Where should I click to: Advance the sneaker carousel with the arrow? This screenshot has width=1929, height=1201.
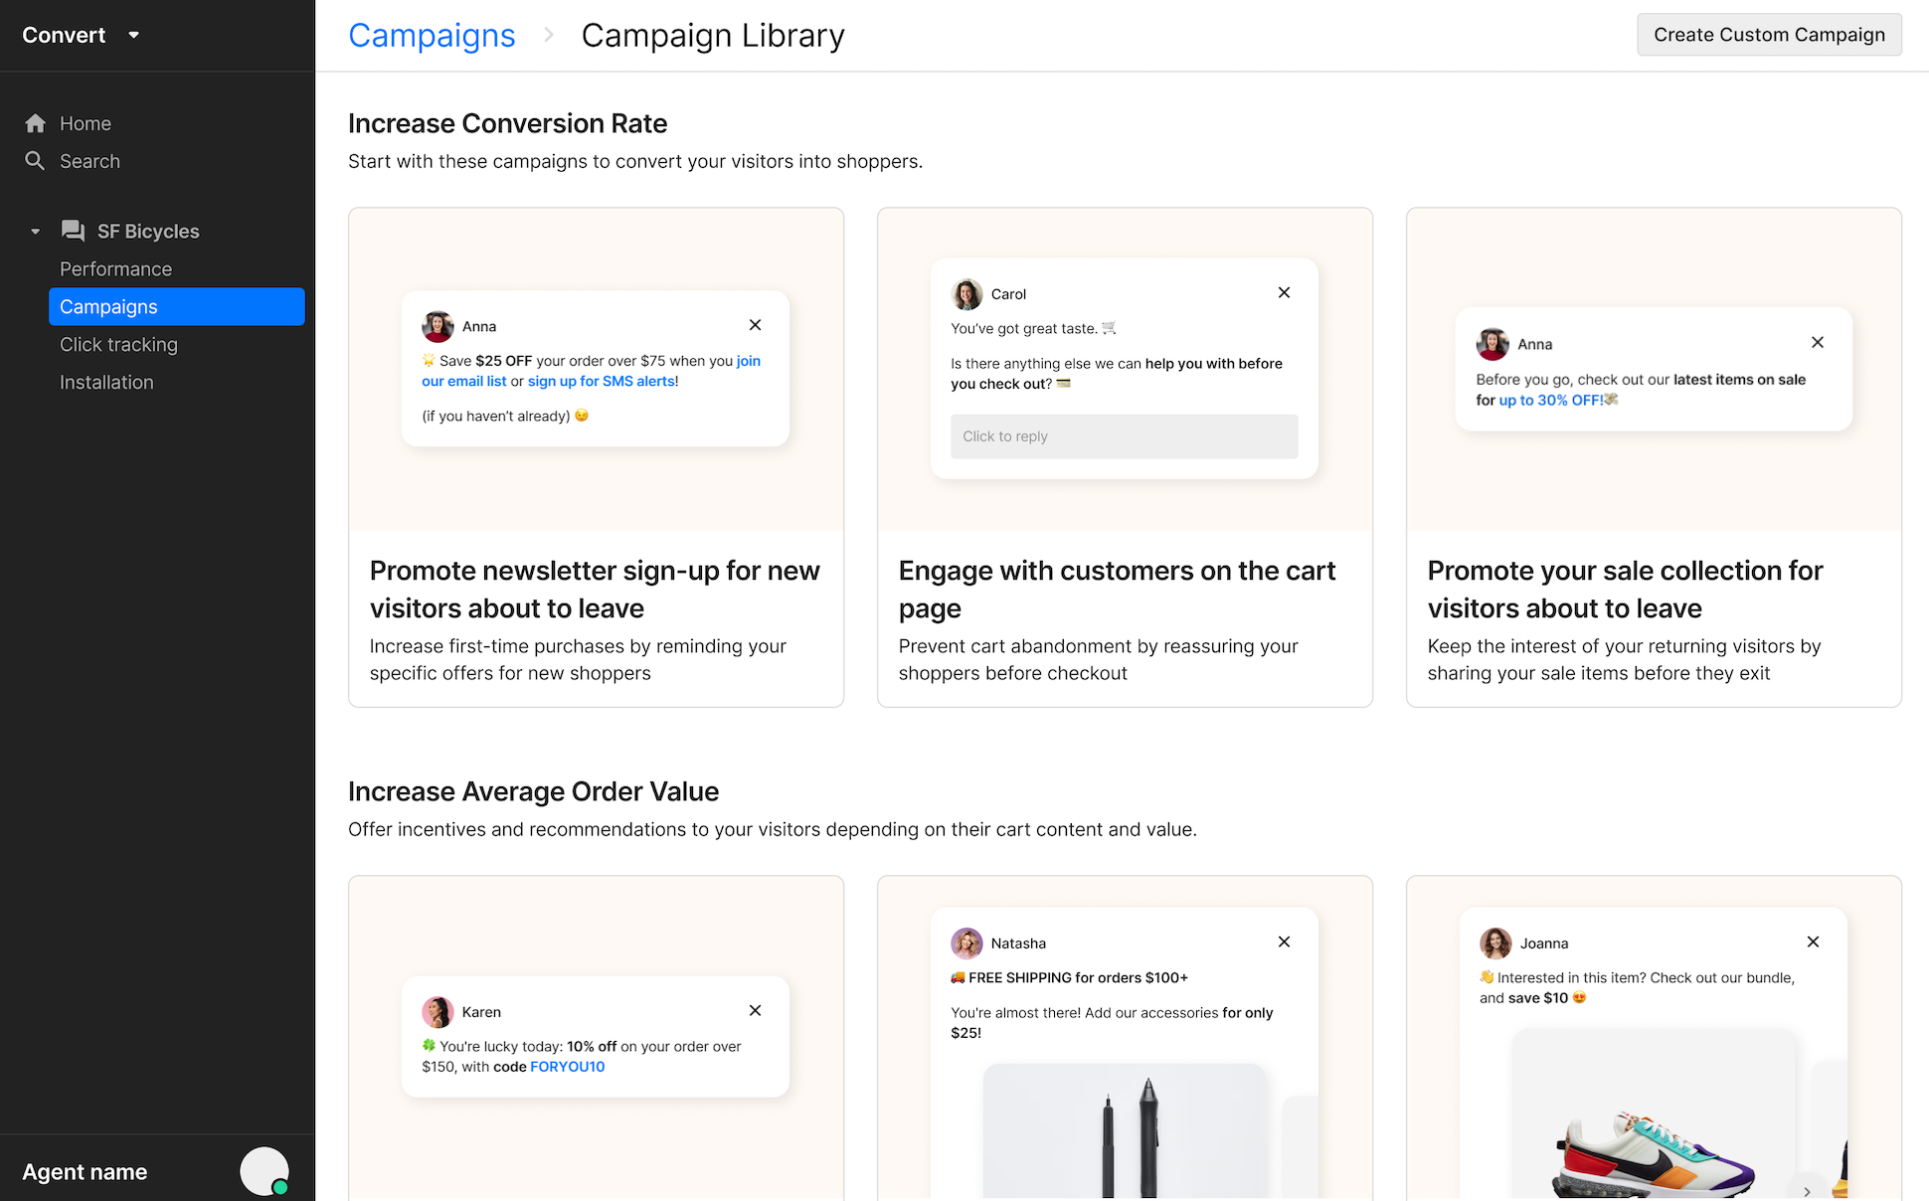1807,1190
